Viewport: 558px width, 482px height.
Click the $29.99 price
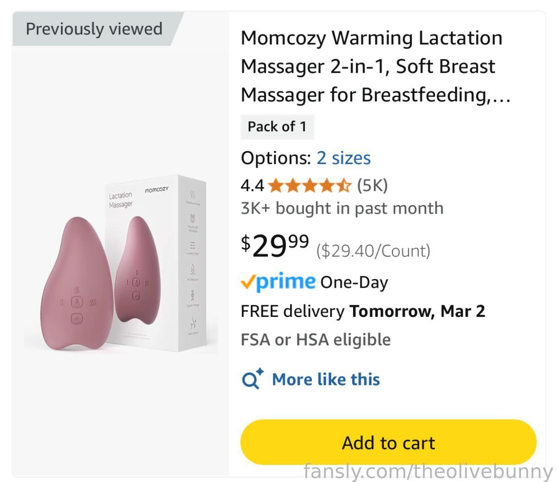pyautogui.click(x=275, y=245)
